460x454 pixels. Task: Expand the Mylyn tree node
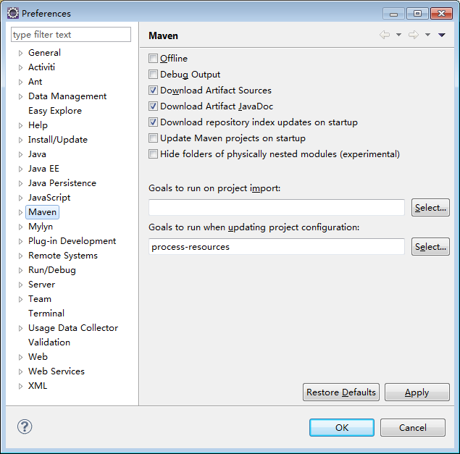tap(20, 227)
